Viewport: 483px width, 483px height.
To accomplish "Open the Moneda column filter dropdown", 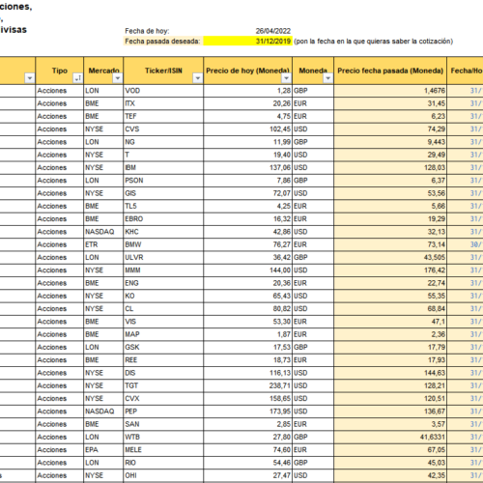I will [x=327, y=78].
